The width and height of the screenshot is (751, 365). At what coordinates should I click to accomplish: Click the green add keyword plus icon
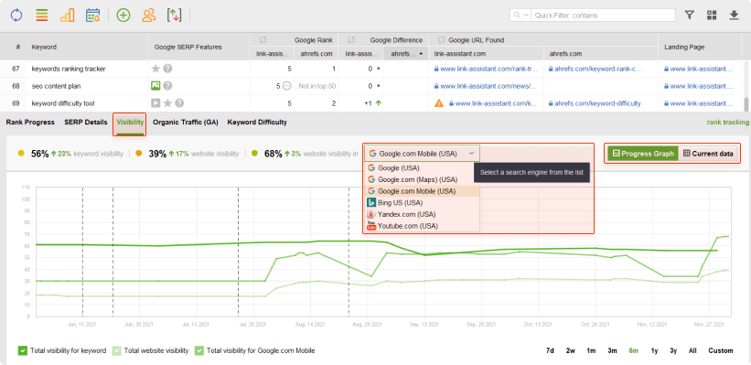click(x=123, y=16)
